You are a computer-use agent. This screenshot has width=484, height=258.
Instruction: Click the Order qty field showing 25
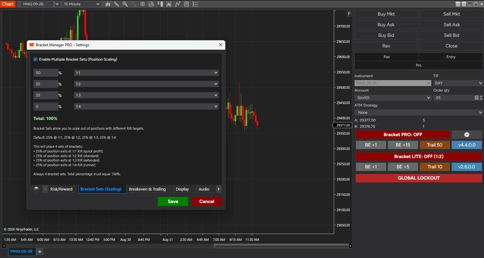(454, 98)
